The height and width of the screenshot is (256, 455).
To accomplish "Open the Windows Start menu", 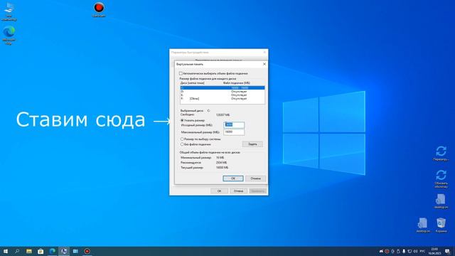I will [6, 251].
